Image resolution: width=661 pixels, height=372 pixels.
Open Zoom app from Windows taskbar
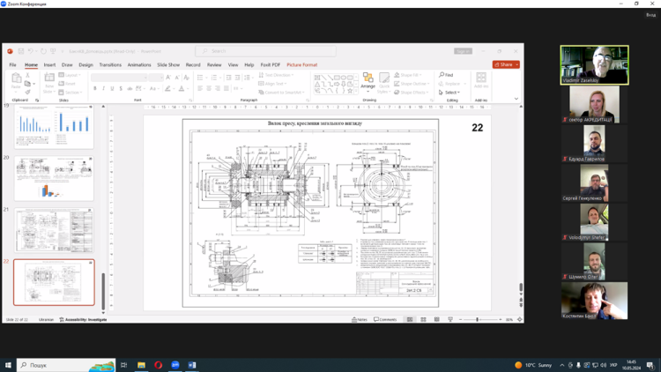point(175,365)
